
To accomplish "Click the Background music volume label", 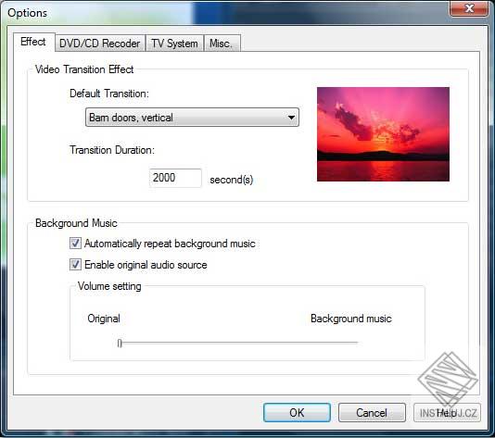I will tap(351, 319).
